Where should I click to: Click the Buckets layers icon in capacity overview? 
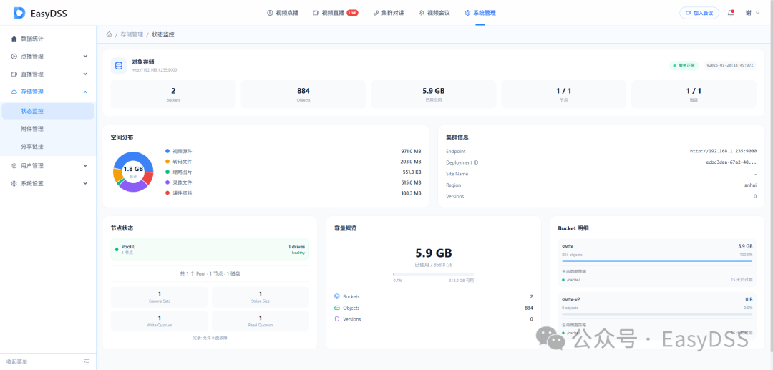pyautogui.click(x=337, y=296)
